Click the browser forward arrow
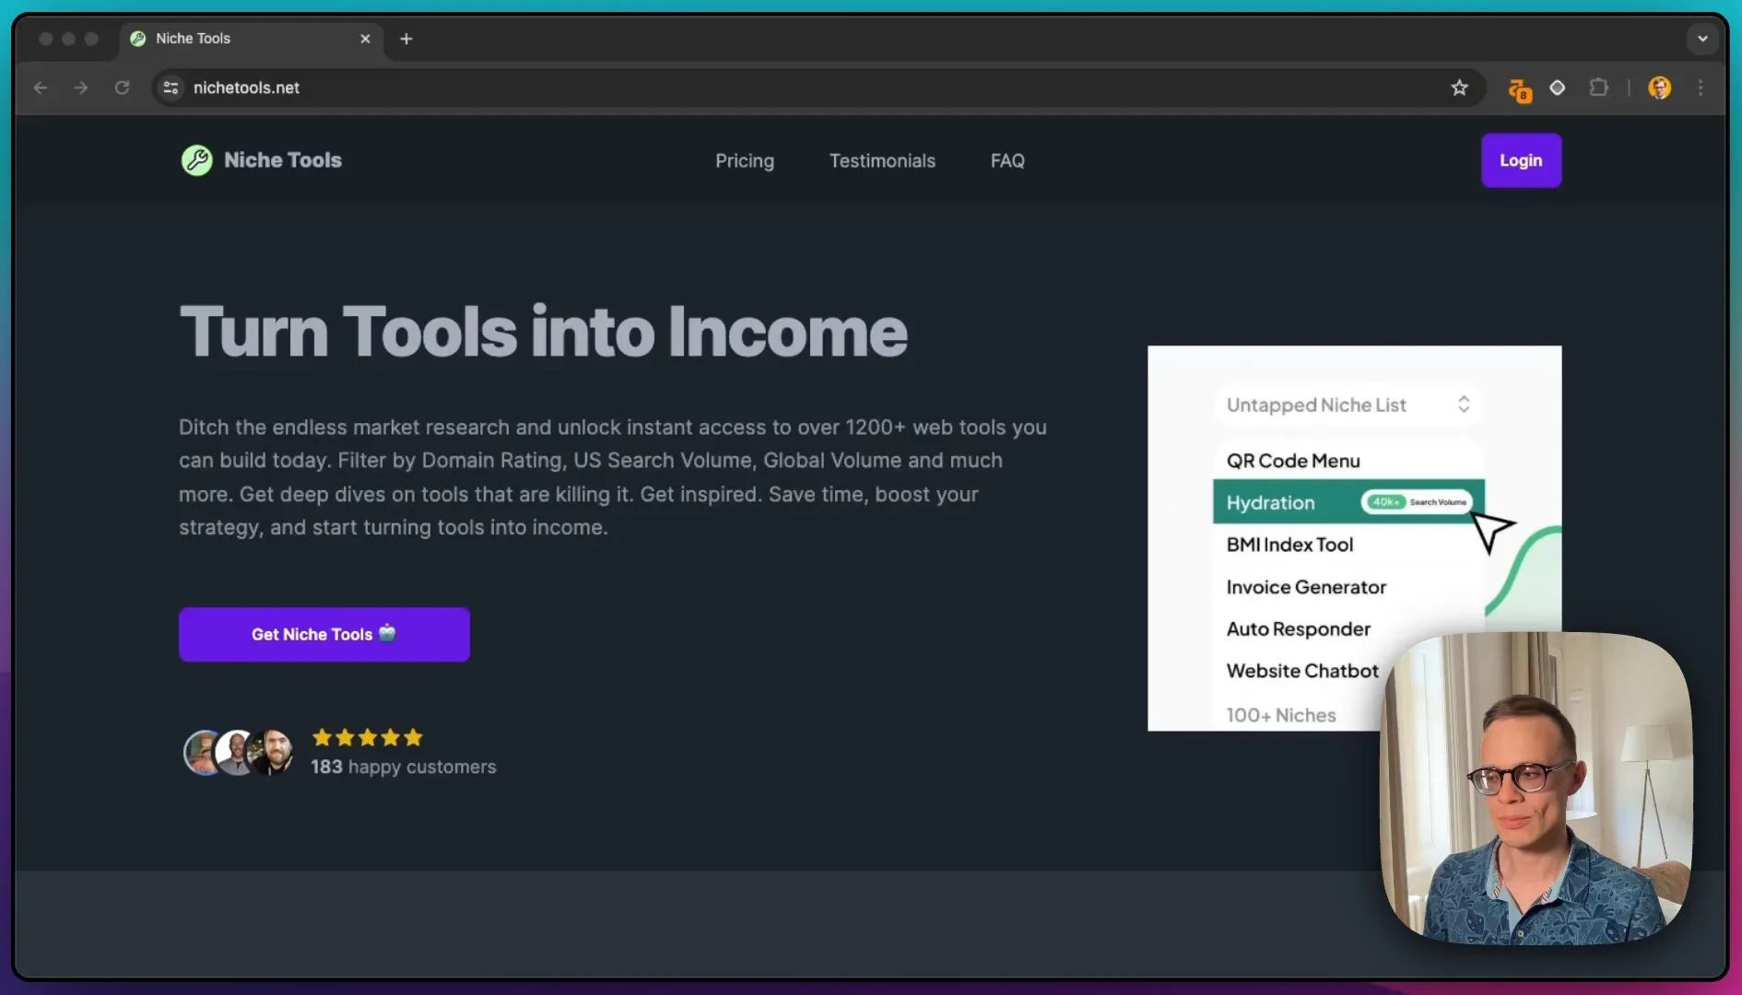1742x995 pixels. pos(81,88)
